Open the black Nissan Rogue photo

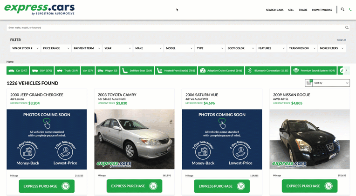click(x=309, y=139)
